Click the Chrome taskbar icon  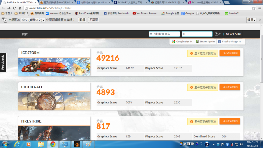[53, 144]
